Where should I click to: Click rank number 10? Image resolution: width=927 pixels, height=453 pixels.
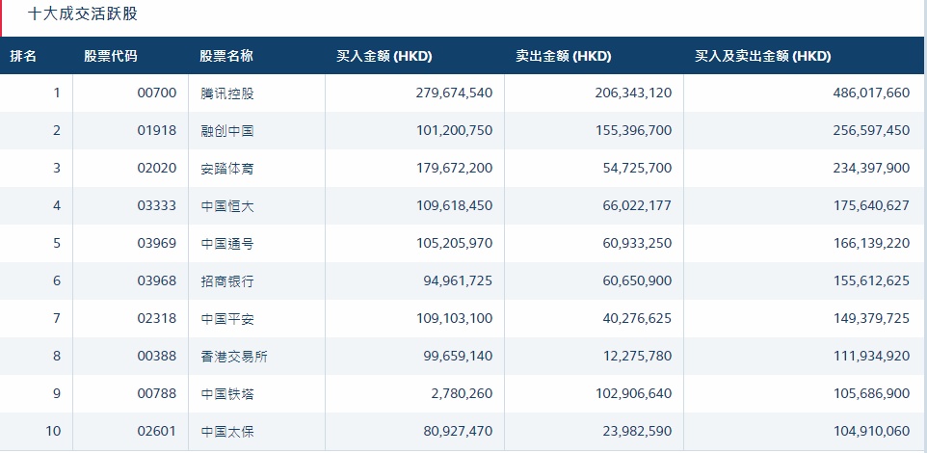(53, 431)
